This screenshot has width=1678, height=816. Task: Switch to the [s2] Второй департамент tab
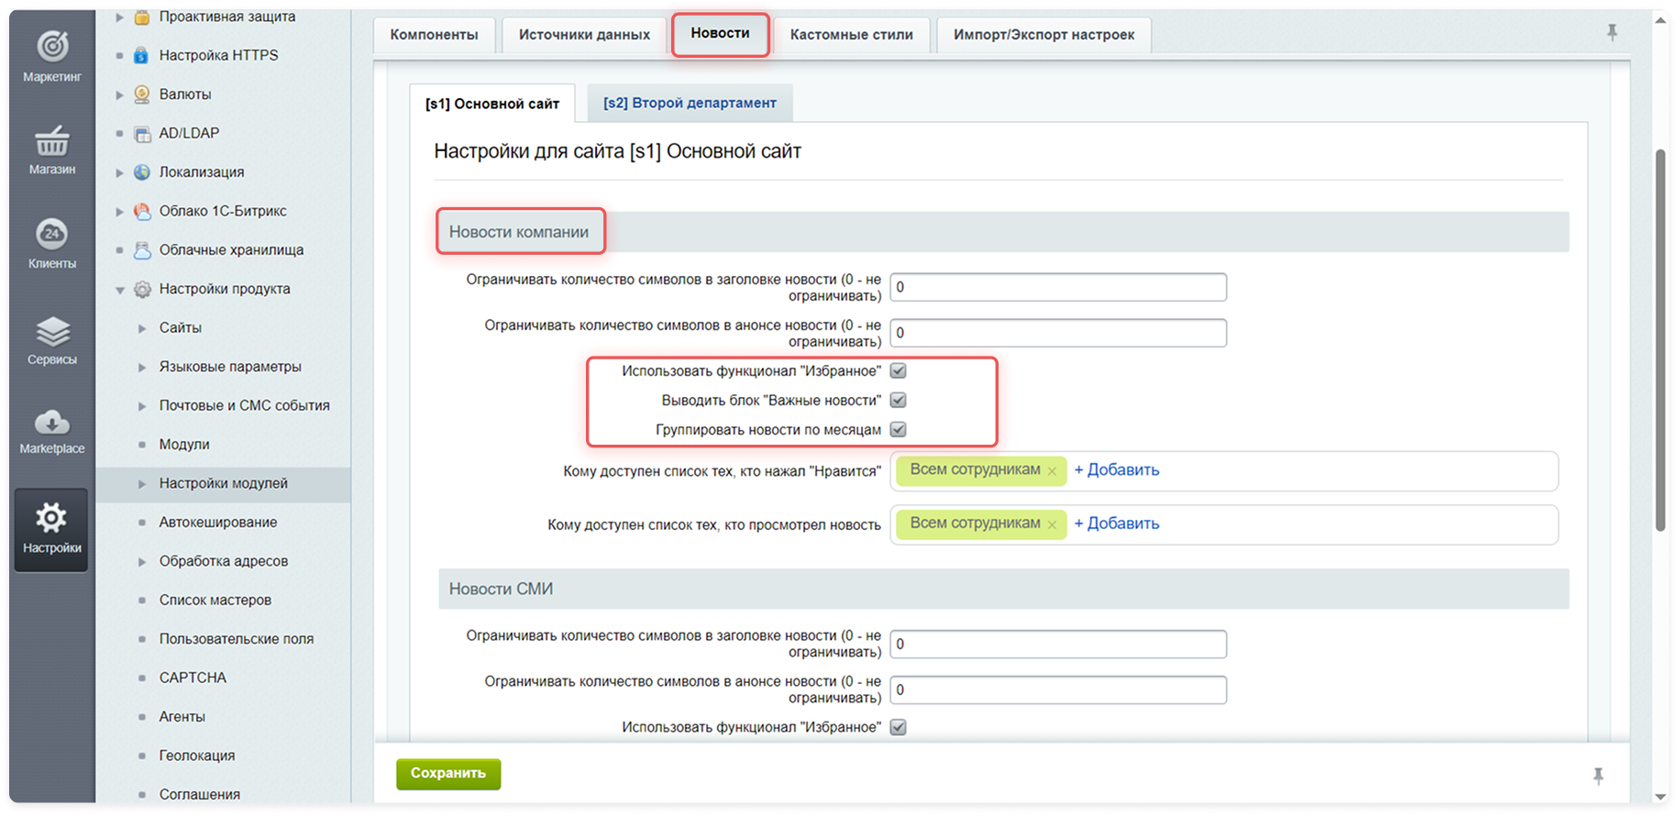tap(690, 104)
